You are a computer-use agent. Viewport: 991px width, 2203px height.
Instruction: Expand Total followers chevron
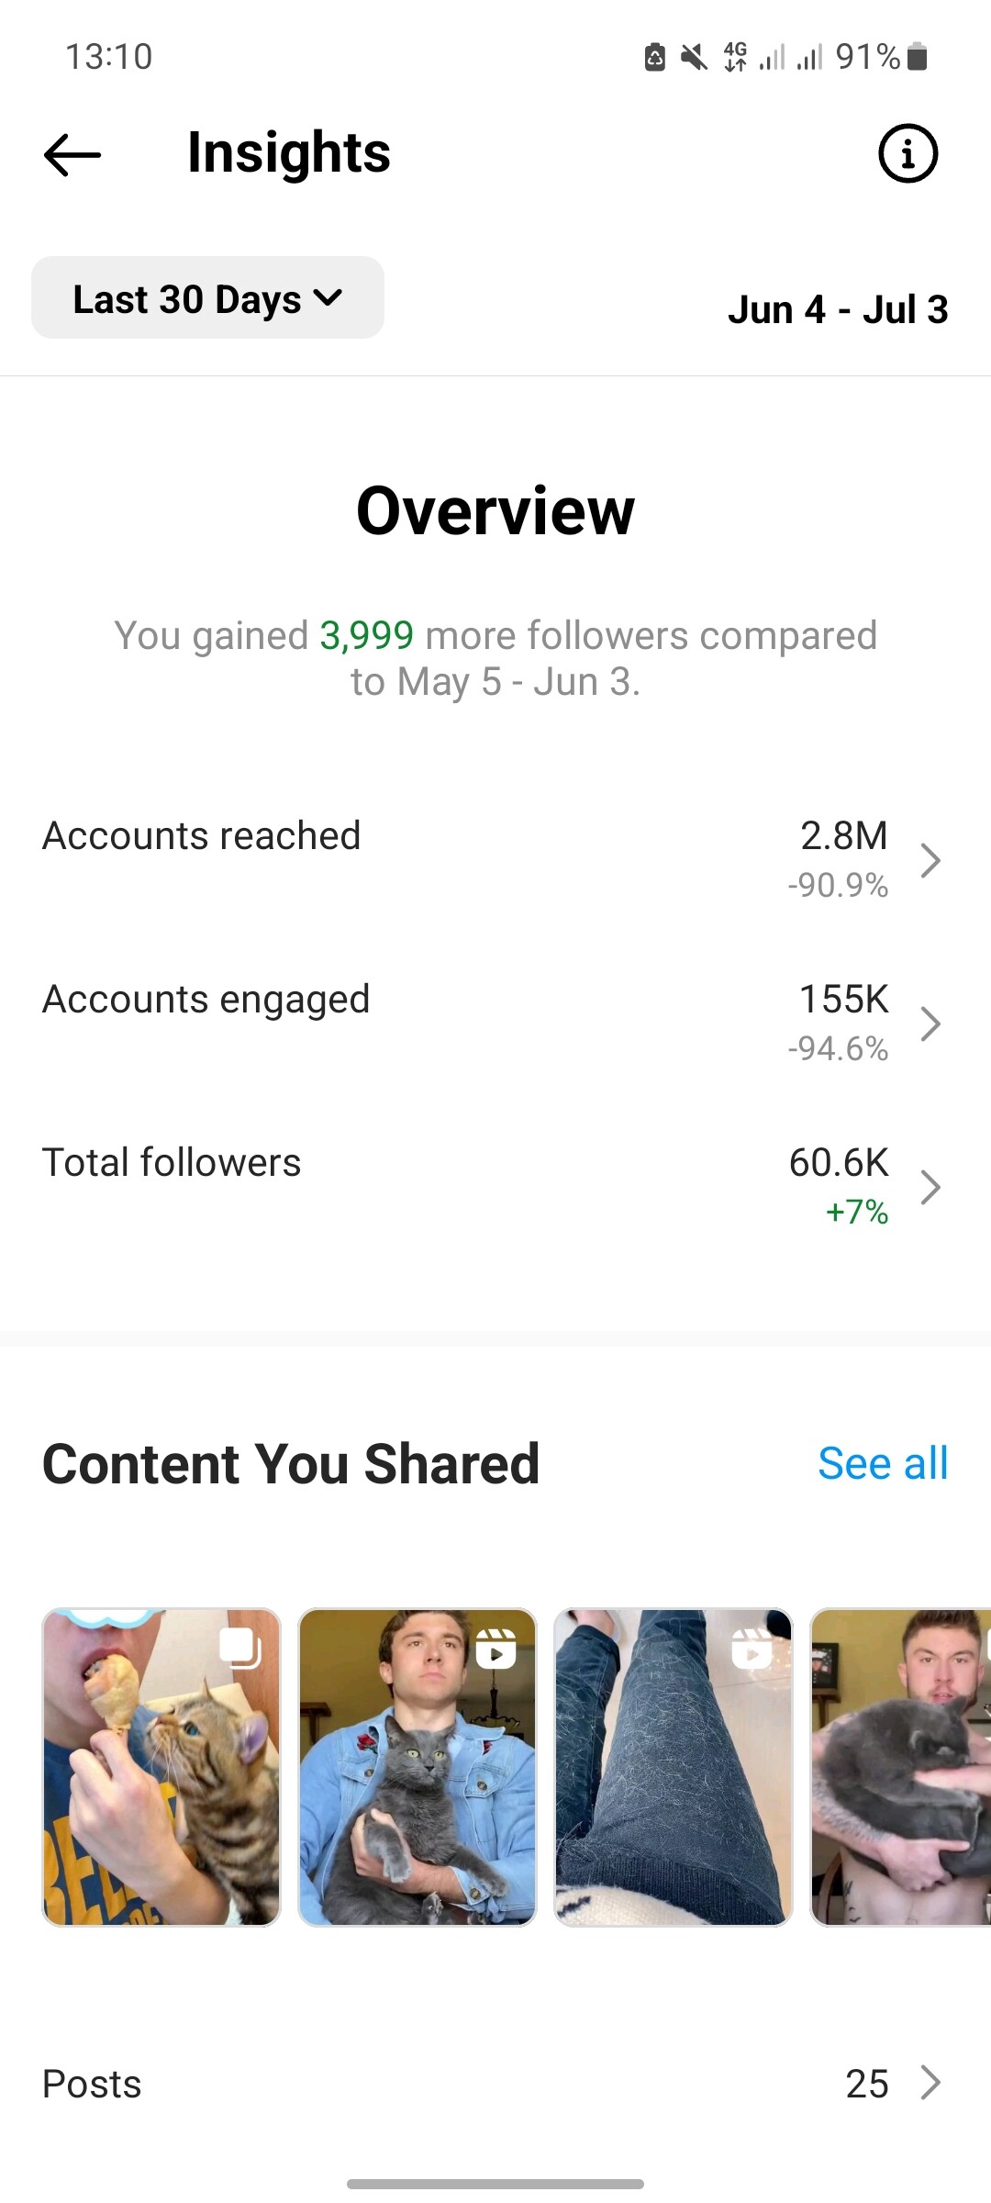[x=930, y=1187]
